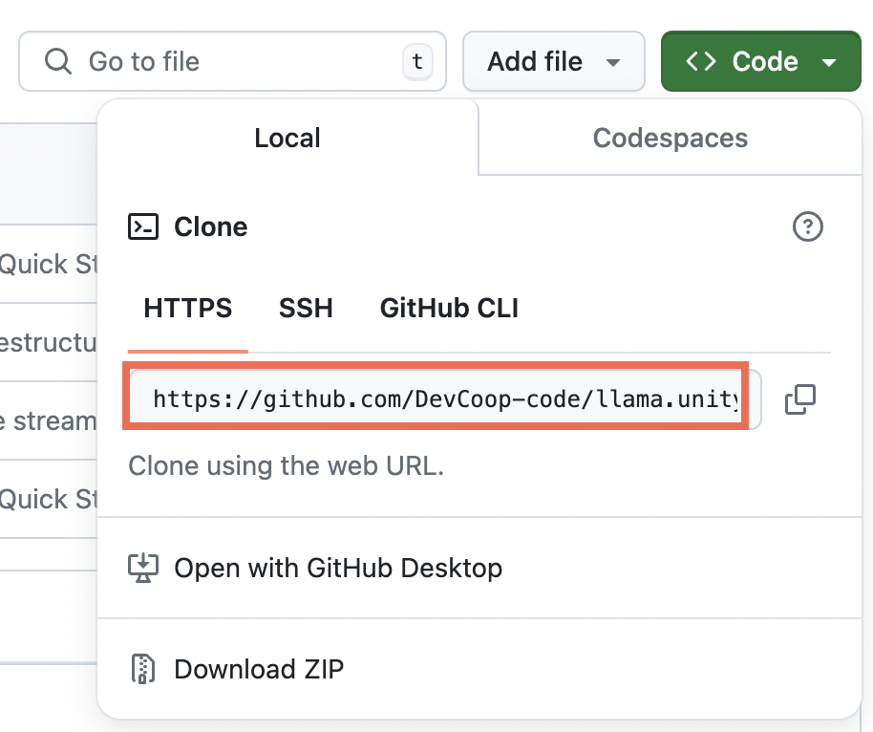Screen dimensions: 873x732
Task: Click the 'Clone' heading text
Action: pos(210,226)
